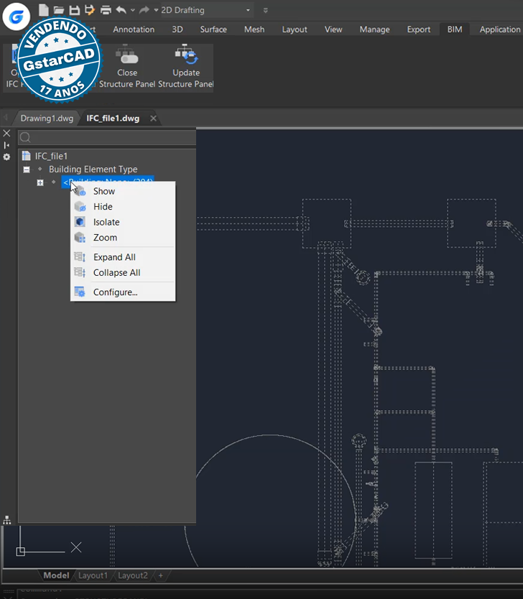Screen dimensions: 523x599
Task: Select the BIM ribbon tab
Action: (x=455, y=29)
